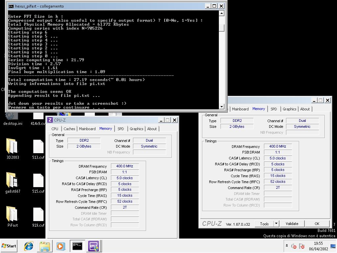Click the console icon in hexus_pifast title bar
The width and height of the screenshot is (337, 253).
(x=11, y=6)
